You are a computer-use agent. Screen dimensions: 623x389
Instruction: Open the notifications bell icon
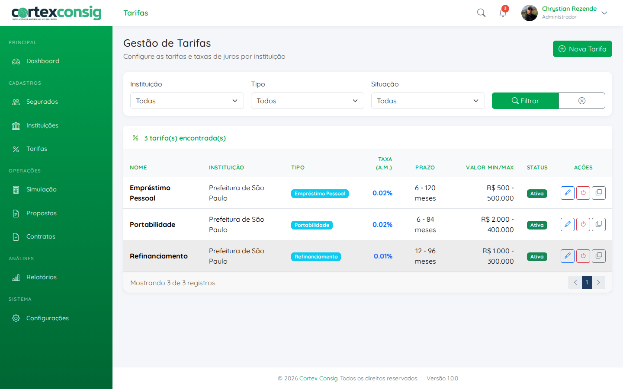[x=503, y=13]
